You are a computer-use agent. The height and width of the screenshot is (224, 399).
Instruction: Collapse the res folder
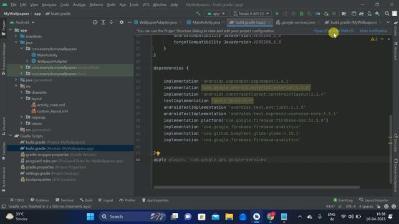[16, 86]
